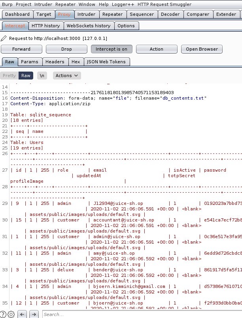Viewport: 242px width, 318px height.
Task: Open search settings gear icon
Action: click(11, 314)
